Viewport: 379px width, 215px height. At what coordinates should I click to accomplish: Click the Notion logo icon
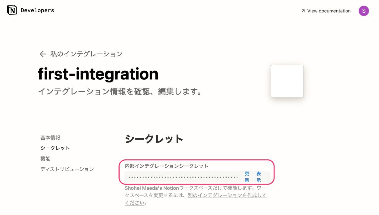(12, 10)
